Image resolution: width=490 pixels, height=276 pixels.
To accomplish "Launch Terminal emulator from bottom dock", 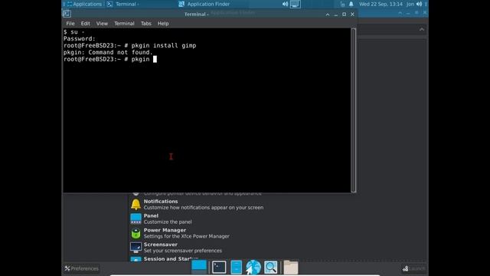I will point(219,268).
